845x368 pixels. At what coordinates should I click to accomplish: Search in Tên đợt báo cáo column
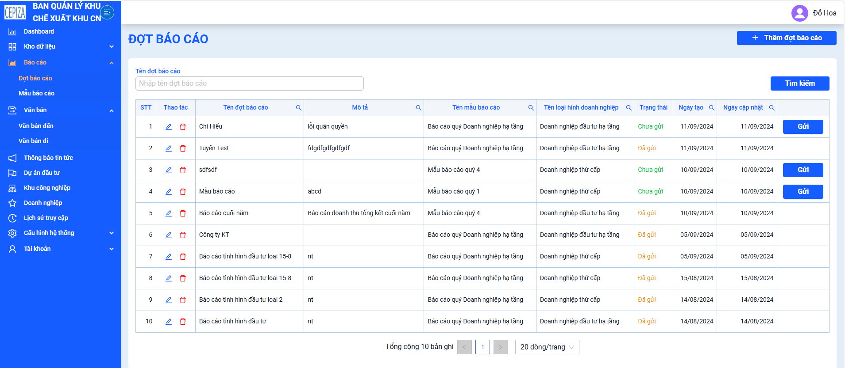(x=299, y=108)
